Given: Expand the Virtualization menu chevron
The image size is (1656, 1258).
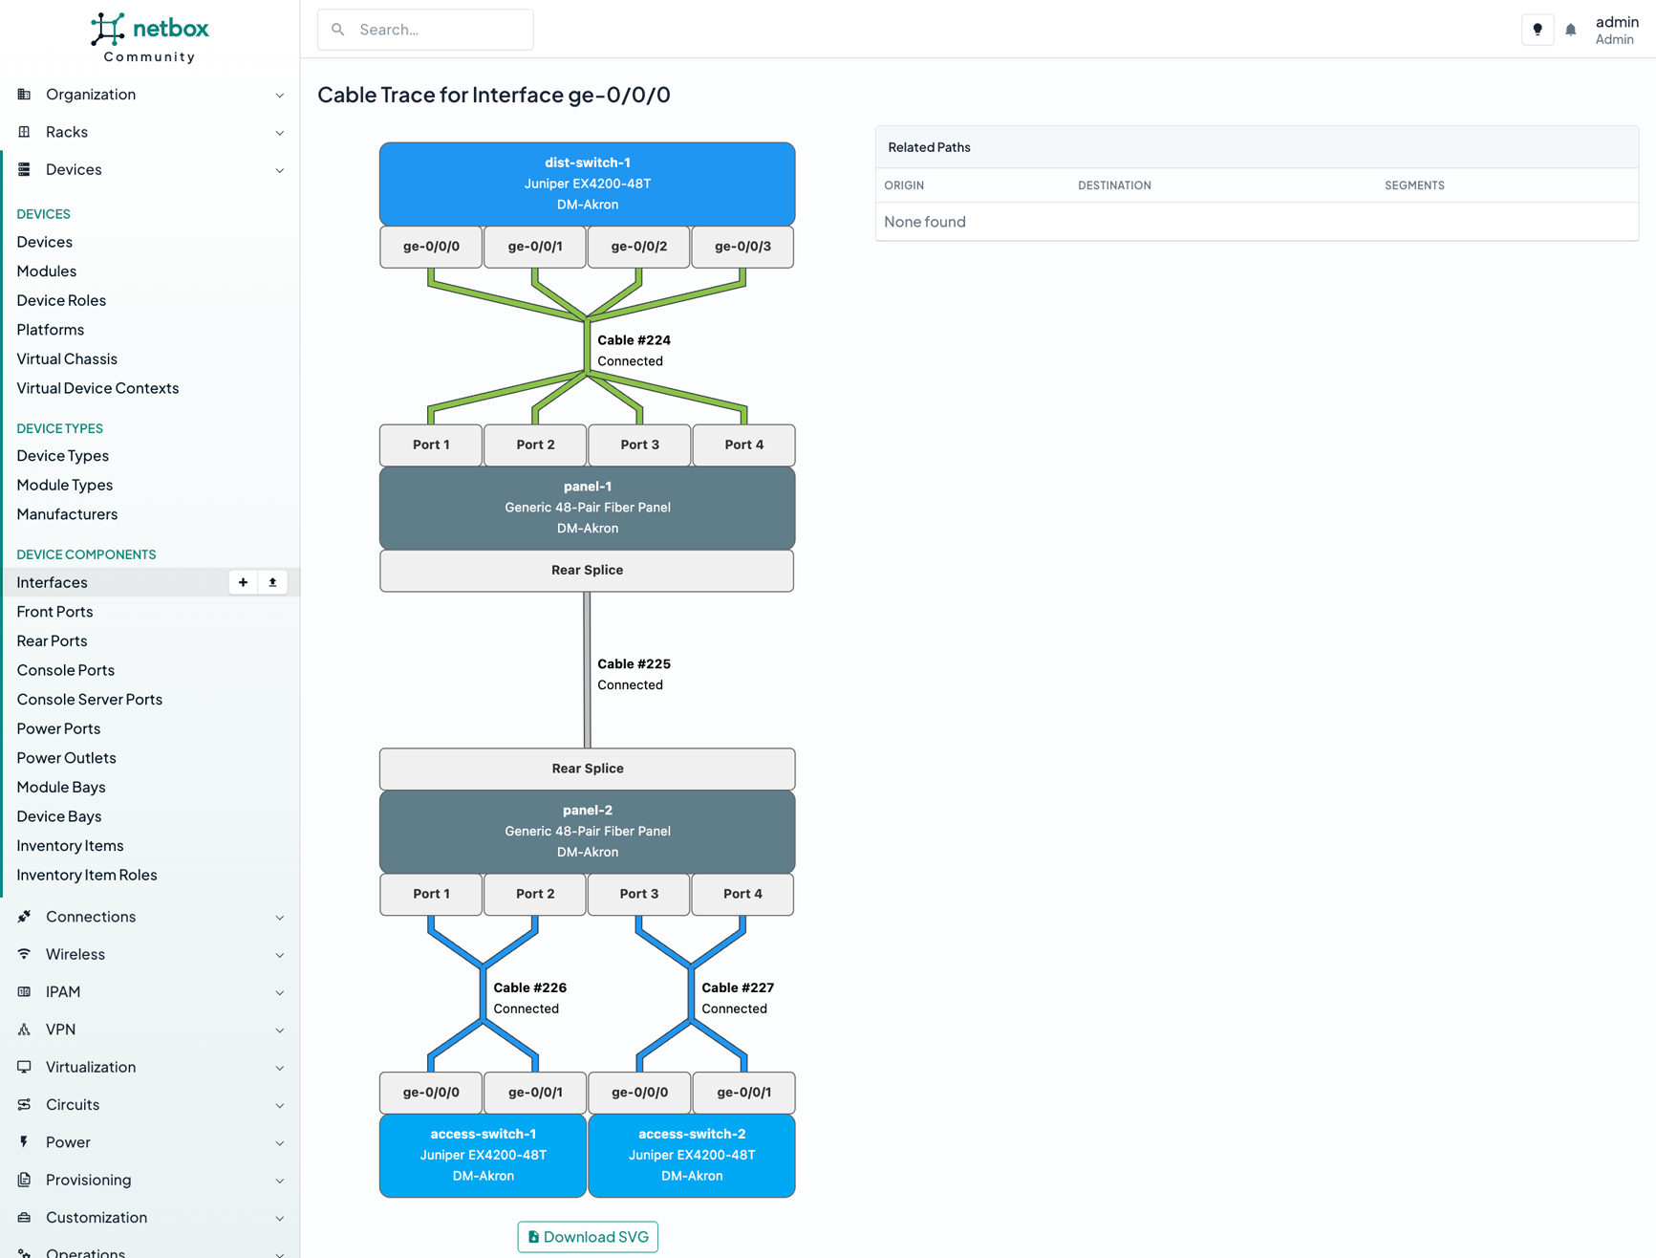Looking at the screenshot, I should pos(279,1068).
